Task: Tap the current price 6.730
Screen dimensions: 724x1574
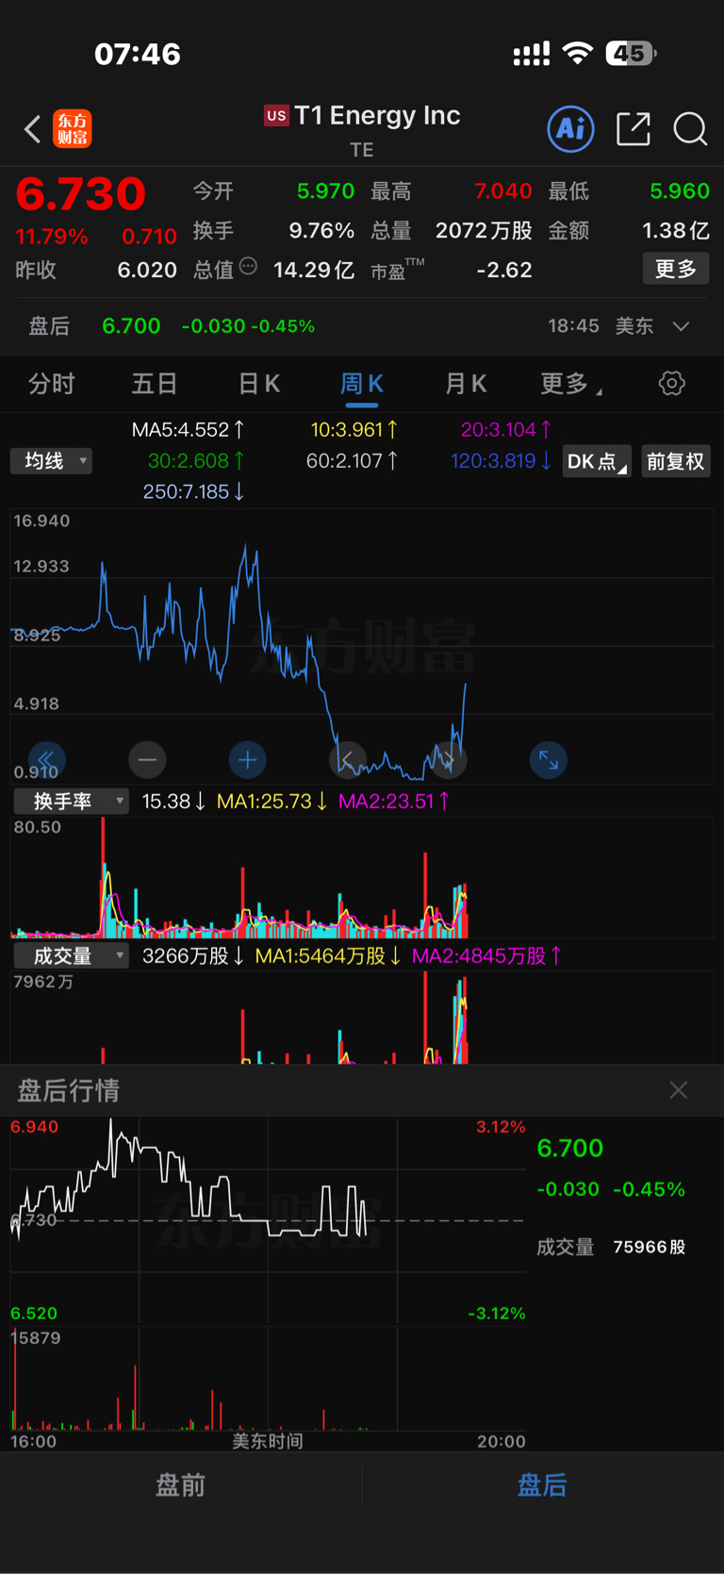Action: pos(80,194)
